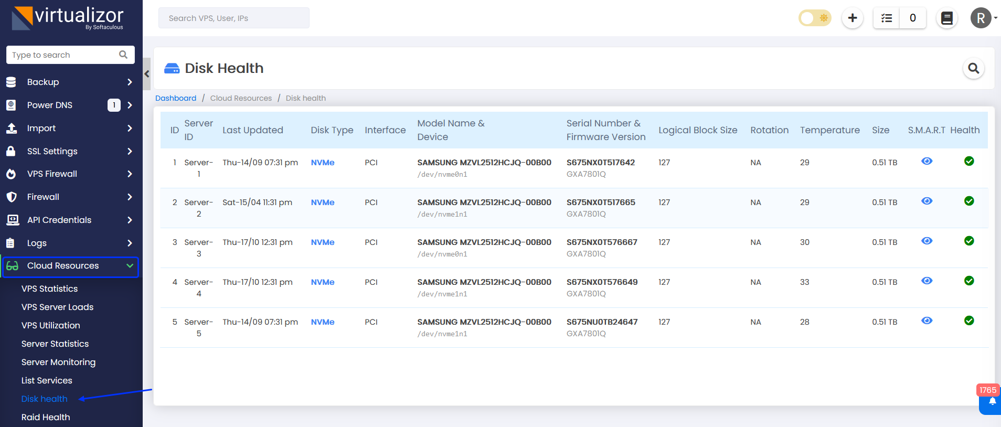Click serial number S675NX0T517642
The width and height of the screenshot is (1001, 427).
pos(601,163)
